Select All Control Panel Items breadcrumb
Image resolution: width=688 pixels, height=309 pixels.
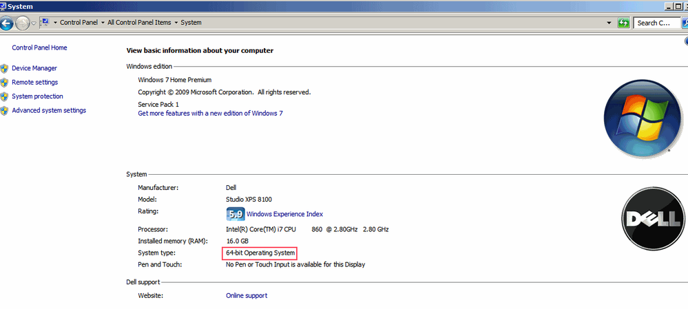[139, 23]
